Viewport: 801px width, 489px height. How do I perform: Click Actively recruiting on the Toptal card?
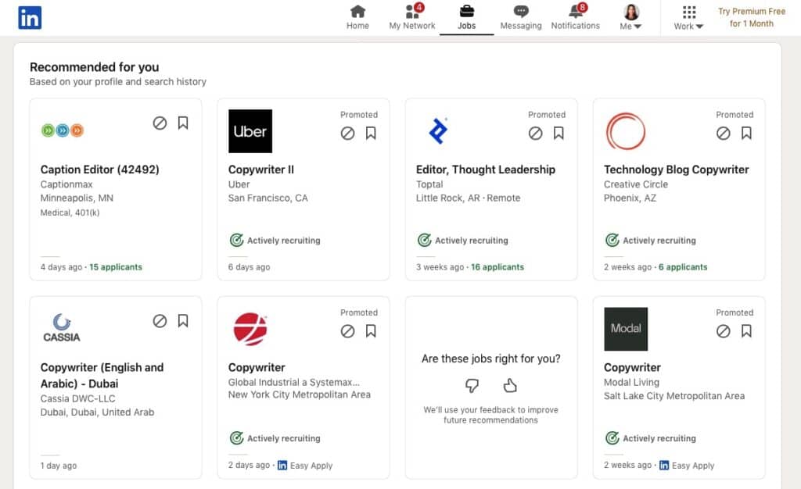463,240
